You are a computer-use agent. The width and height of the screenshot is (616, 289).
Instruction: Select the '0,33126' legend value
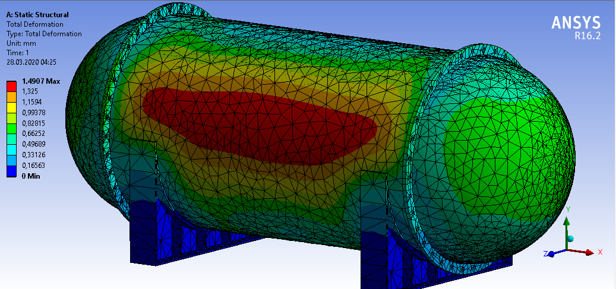(33, 155)
